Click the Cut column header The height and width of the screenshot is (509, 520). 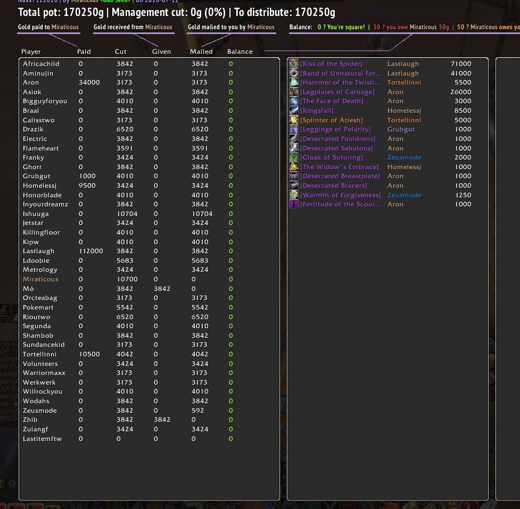coord(120,52)
